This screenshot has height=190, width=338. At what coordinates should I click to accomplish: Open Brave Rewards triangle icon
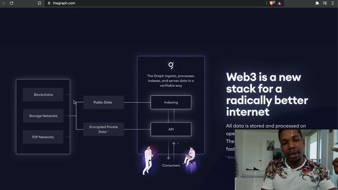pos(279,3)
